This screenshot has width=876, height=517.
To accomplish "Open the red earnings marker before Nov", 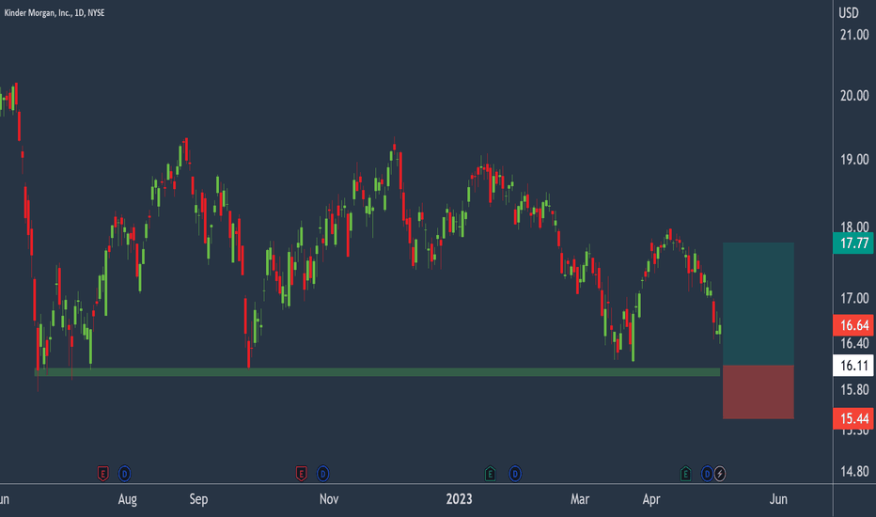I will pos(301,474).
